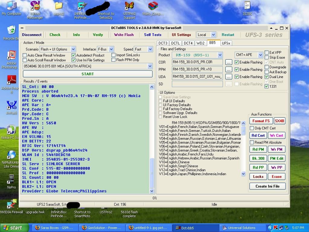
Task: Open the Product RM-159 dropdown
Action: (x=220, y=55)
